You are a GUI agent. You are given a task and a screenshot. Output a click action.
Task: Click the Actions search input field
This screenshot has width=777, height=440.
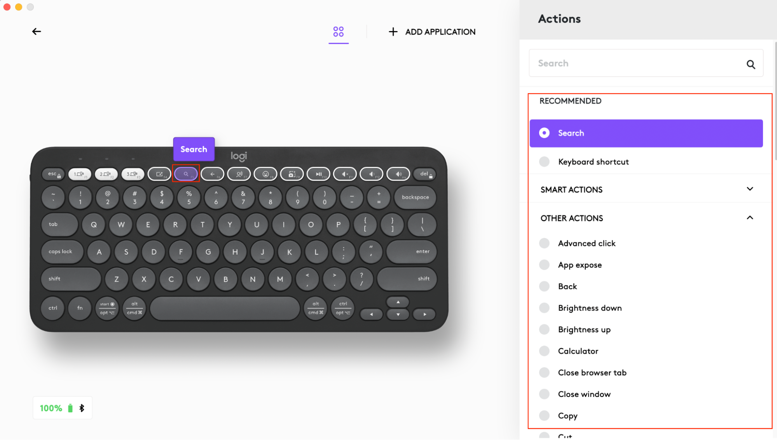click(x=646, y=63)
